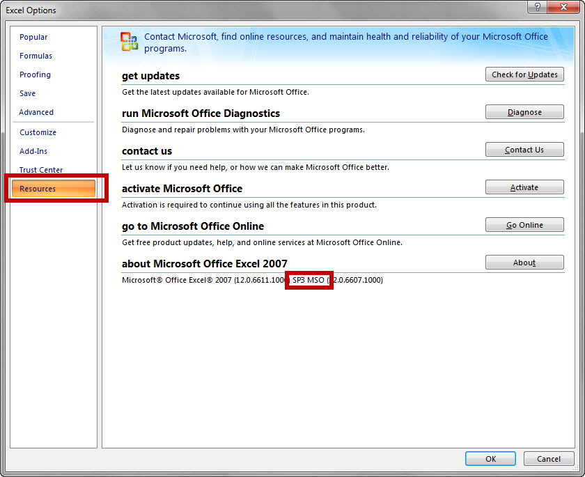The height and width of the screenshot is (477, 585).
Task: Click the Office logo icon at the top
Action: coord(129,41)
